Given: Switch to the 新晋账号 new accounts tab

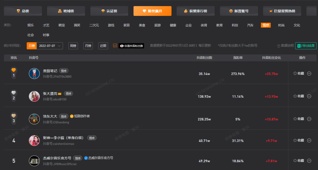Looking at the screenshot, I should [x=239, y=11].
